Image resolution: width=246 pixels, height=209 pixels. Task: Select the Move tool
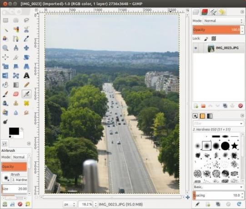(x=26, y=48)
